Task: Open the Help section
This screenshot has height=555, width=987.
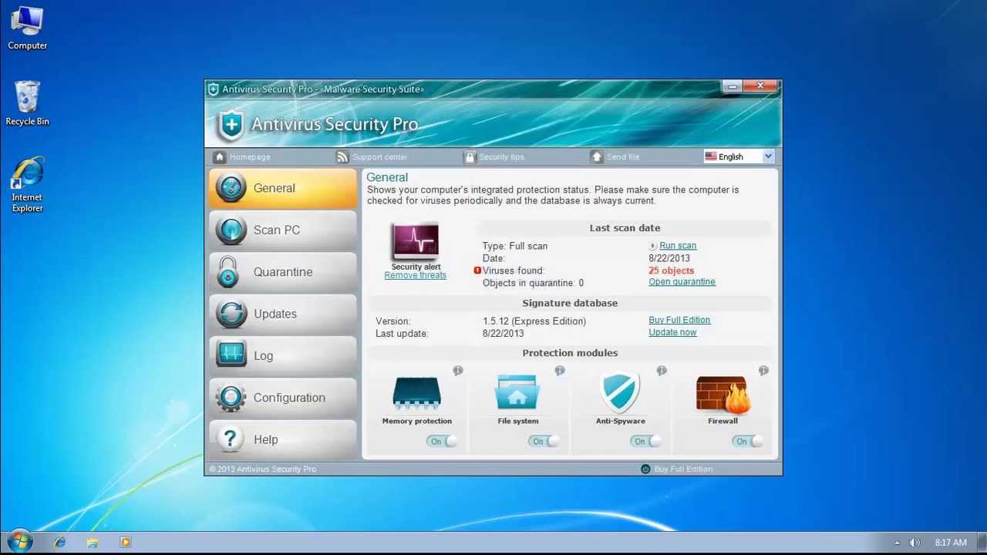Action: pyautogui.click(x=282, y=439)
